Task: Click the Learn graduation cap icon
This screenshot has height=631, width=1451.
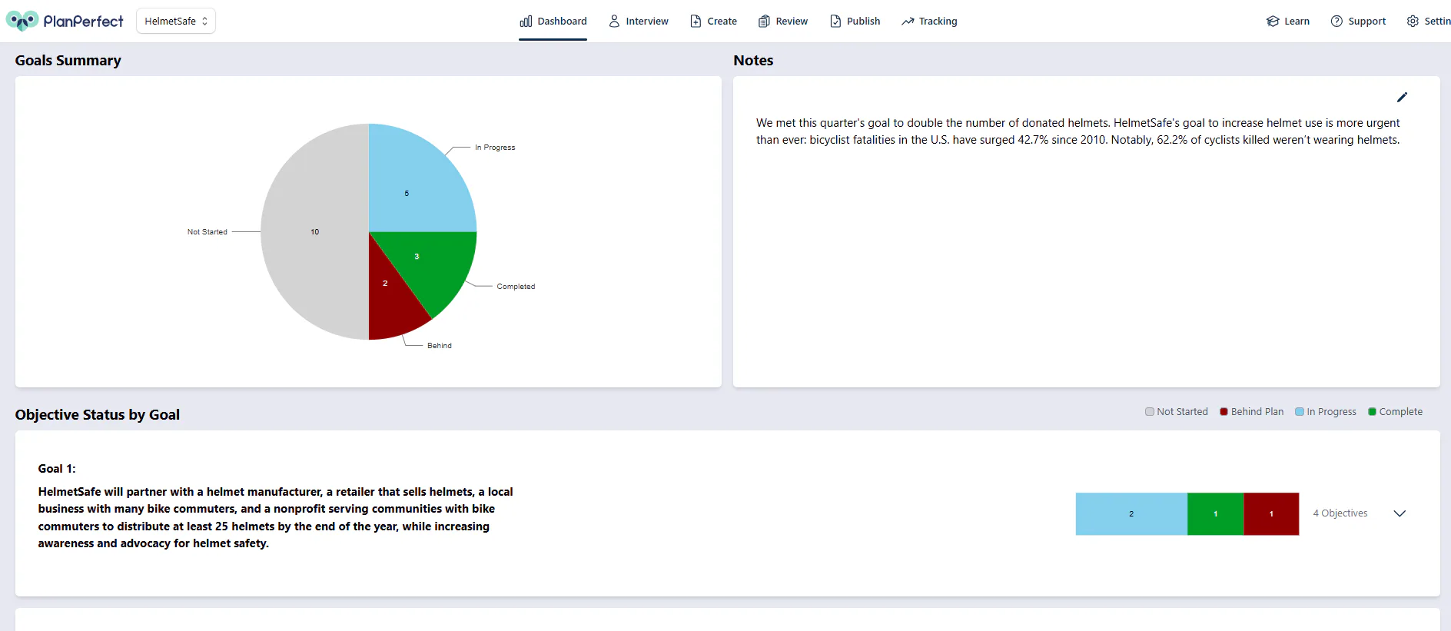Action: 1273,22
